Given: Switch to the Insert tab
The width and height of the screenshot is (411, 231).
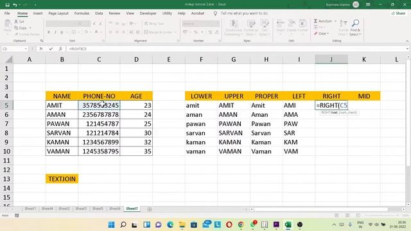Looking at the screenshot, I should click(38, 13).
